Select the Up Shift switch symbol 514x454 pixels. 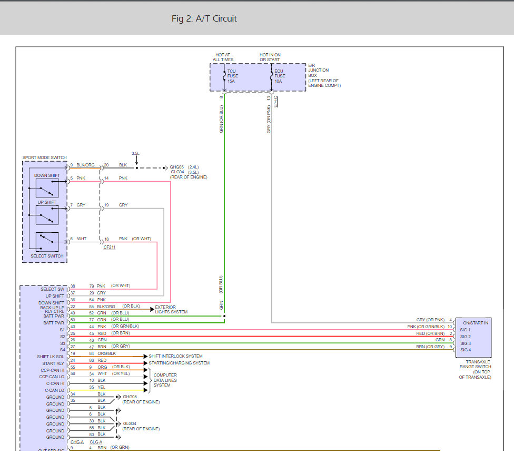point(47,215)
